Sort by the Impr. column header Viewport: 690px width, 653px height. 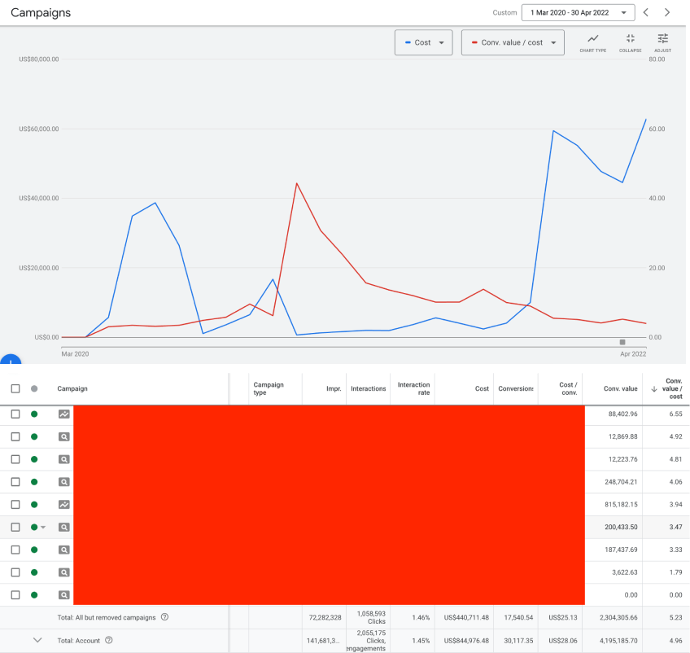click(x=334, y=389)
